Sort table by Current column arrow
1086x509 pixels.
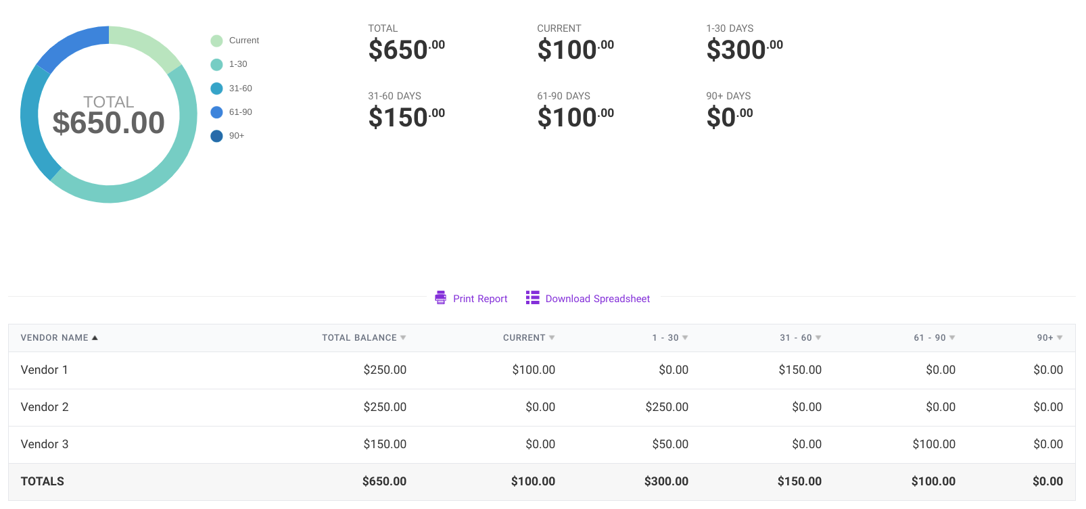pos(552,338)
